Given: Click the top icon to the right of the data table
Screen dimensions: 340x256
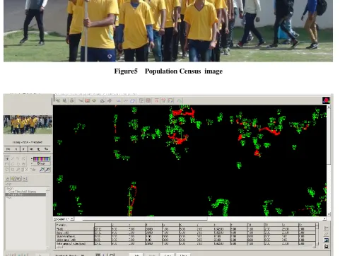Looking at the screenshot, I should pyautogui.click(x=326, y=228).
